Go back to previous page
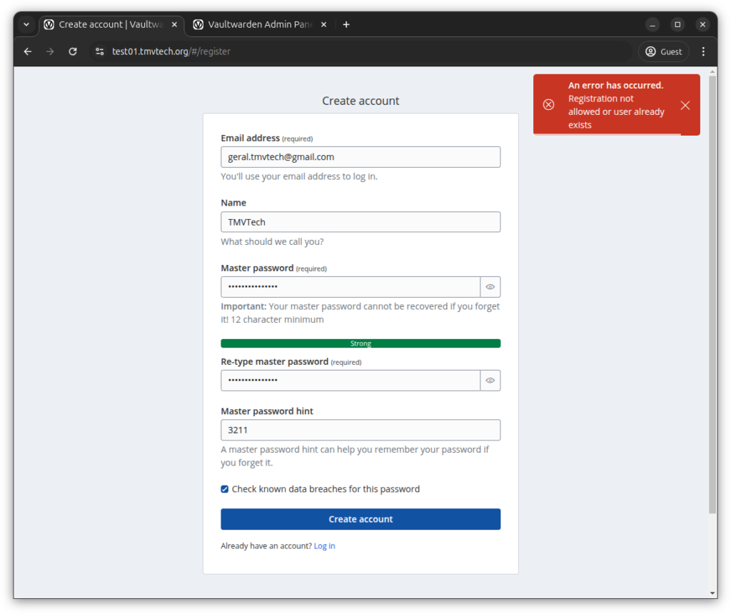The width and height of the screenshot is (731, 614). (x=28, y=51)
